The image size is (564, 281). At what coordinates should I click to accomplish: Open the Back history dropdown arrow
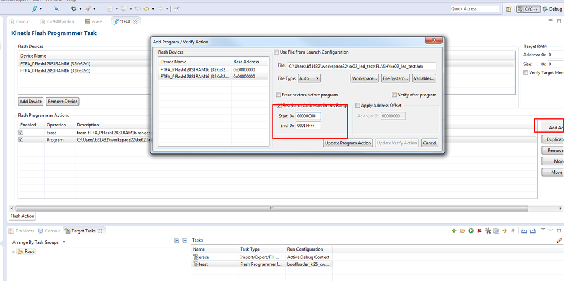pos(153,8)
